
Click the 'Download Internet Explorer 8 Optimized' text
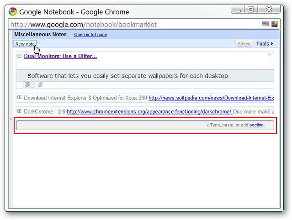85,98
